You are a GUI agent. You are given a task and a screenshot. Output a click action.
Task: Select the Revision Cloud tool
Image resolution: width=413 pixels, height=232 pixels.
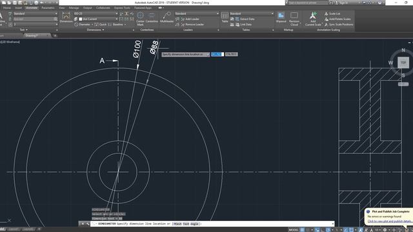[x=294, y=19]
